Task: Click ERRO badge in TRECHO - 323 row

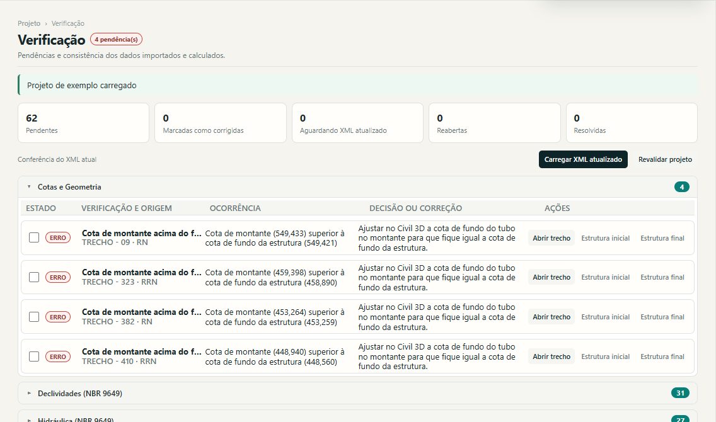Action: [x=58, y=277]
